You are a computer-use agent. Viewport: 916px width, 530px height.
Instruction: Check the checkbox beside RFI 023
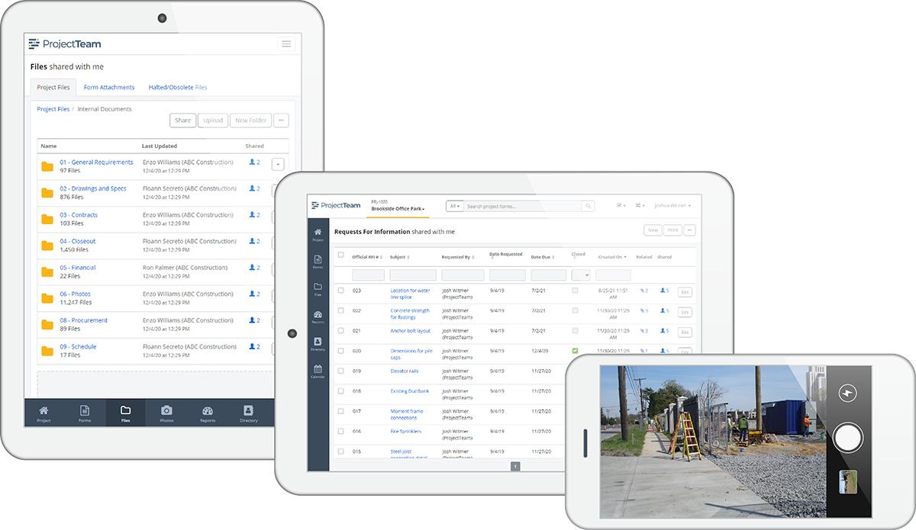pos(340,291)
